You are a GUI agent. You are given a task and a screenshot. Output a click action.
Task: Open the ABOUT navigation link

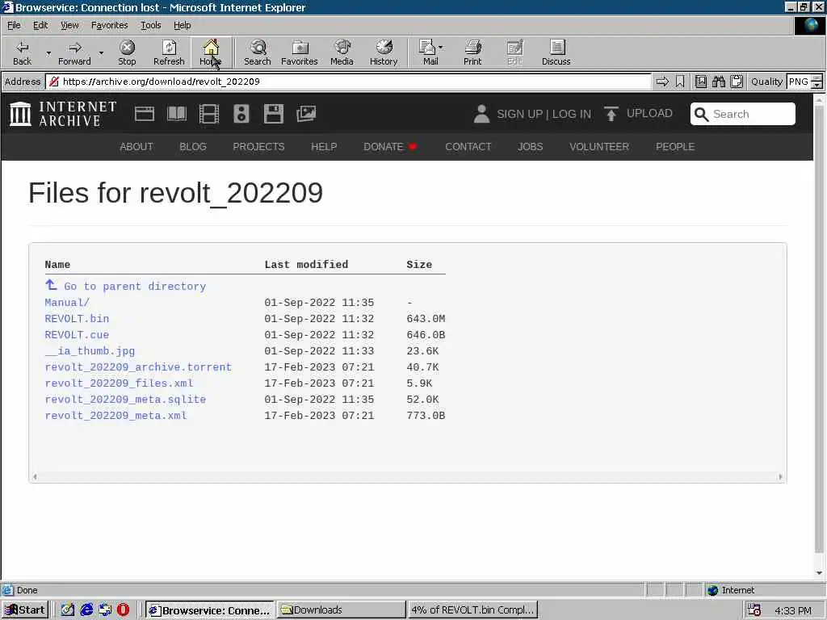point(136,147)
